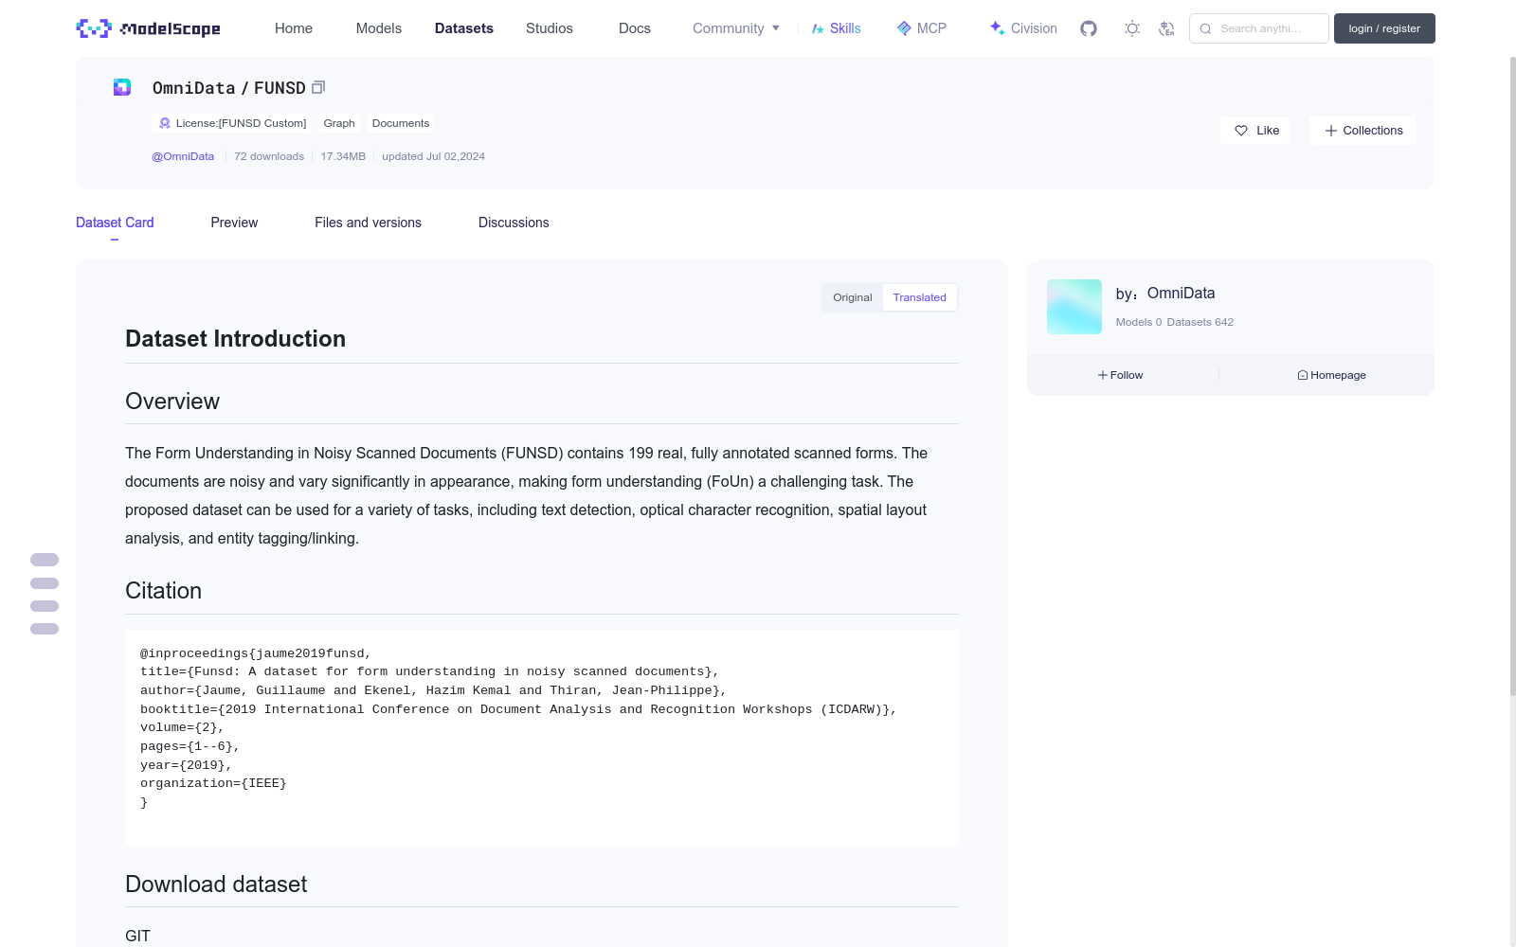Select the Dataset Card tab

click(115, 223)
